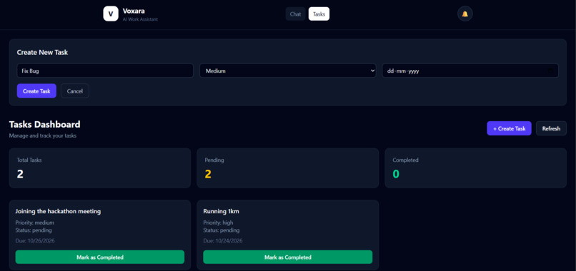The image size is (576, 271).
Task: Click the Due: 10/26/2026 text
Action: click(35, 240)
